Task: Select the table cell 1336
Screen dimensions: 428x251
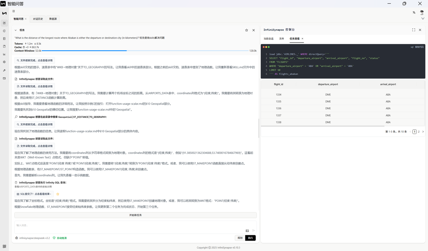Action: tap(279, 108)
